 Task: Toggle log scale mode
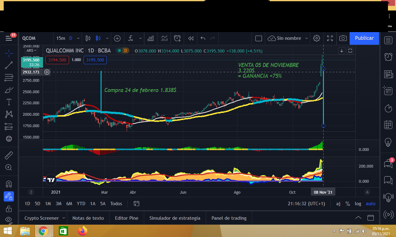pos(358,204)
